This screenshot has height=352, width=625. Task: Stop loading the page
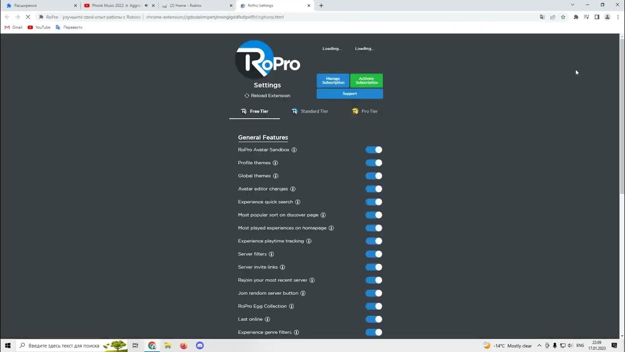(x=28, y=17)
